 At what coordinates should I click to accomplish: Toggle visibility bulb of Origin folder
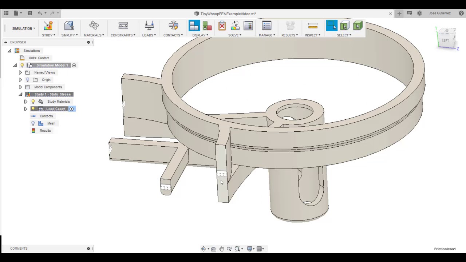(28, 80)
